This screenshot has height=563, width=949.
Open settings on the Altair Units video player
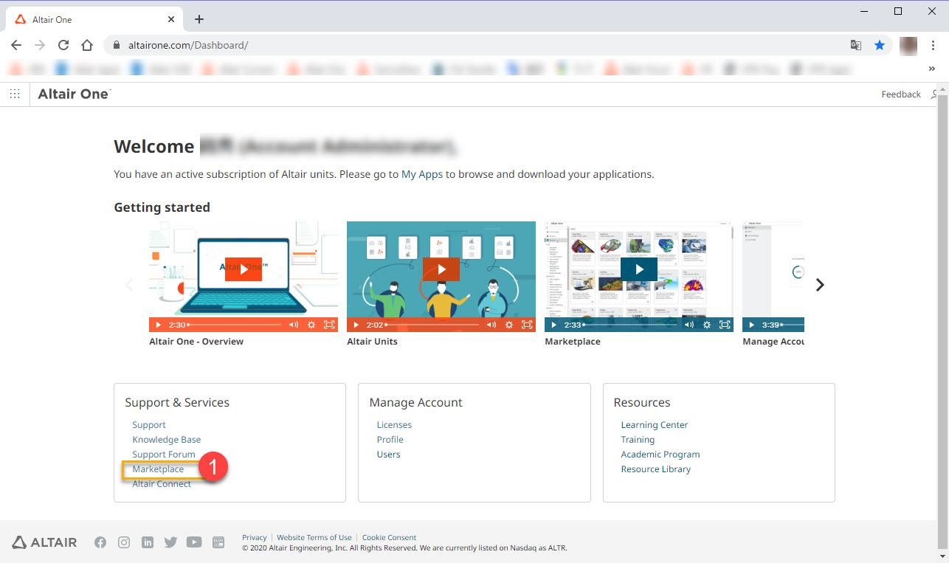[508, 325]
